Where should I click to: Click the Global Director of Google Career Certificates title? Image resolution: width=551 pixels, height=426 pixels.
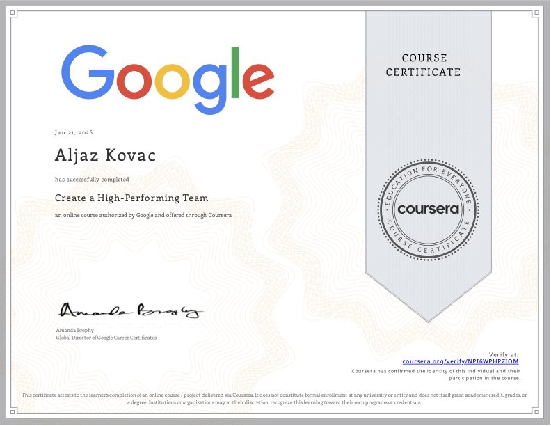[106, 338]
